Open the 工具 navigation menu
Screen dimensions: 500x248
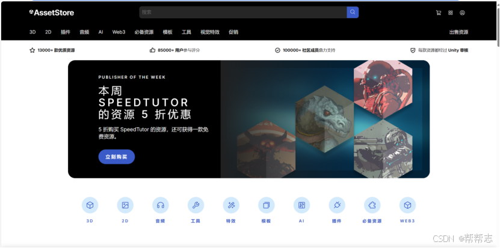[187, 32]
